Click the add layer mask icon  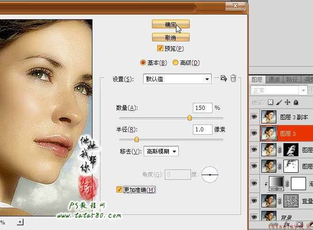pyautogui.click(x=299, y=224)
